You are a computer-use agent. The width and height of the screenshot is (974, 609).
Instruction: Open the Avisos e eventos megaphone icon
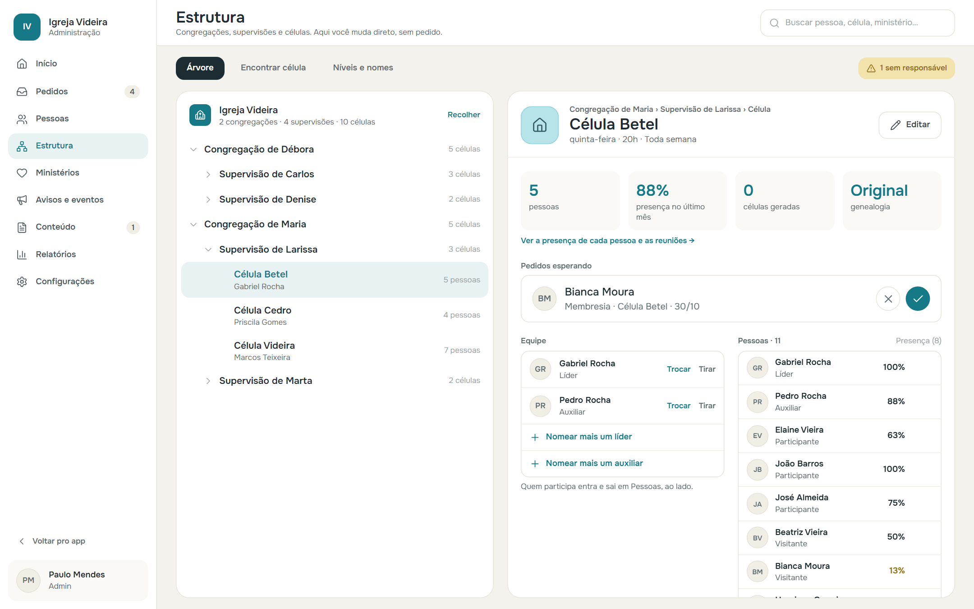22,200
